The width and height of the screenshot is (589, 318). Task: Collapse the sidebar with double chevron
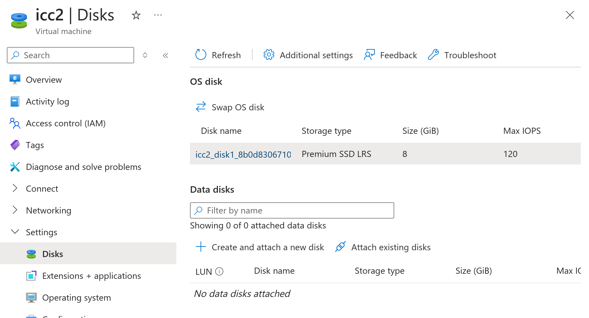(165, 55)
